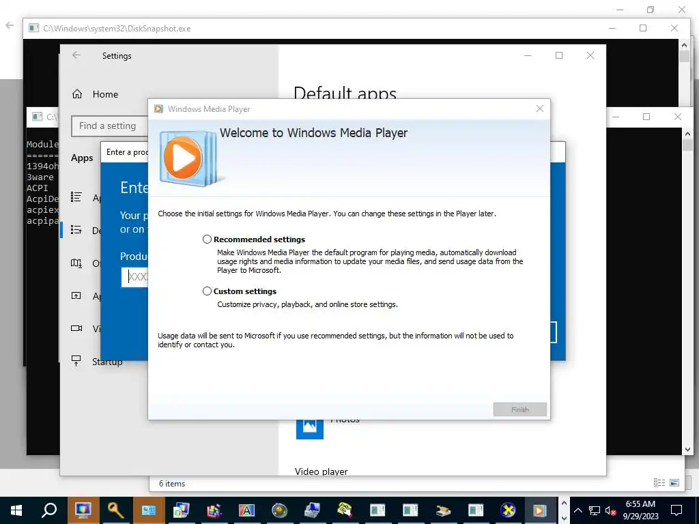Image resolution: width=699 pixels, height=524 pixels.
Task: Click the small icon in Media Player title bar
Action: pyautogui.click(x=158, y=108)
